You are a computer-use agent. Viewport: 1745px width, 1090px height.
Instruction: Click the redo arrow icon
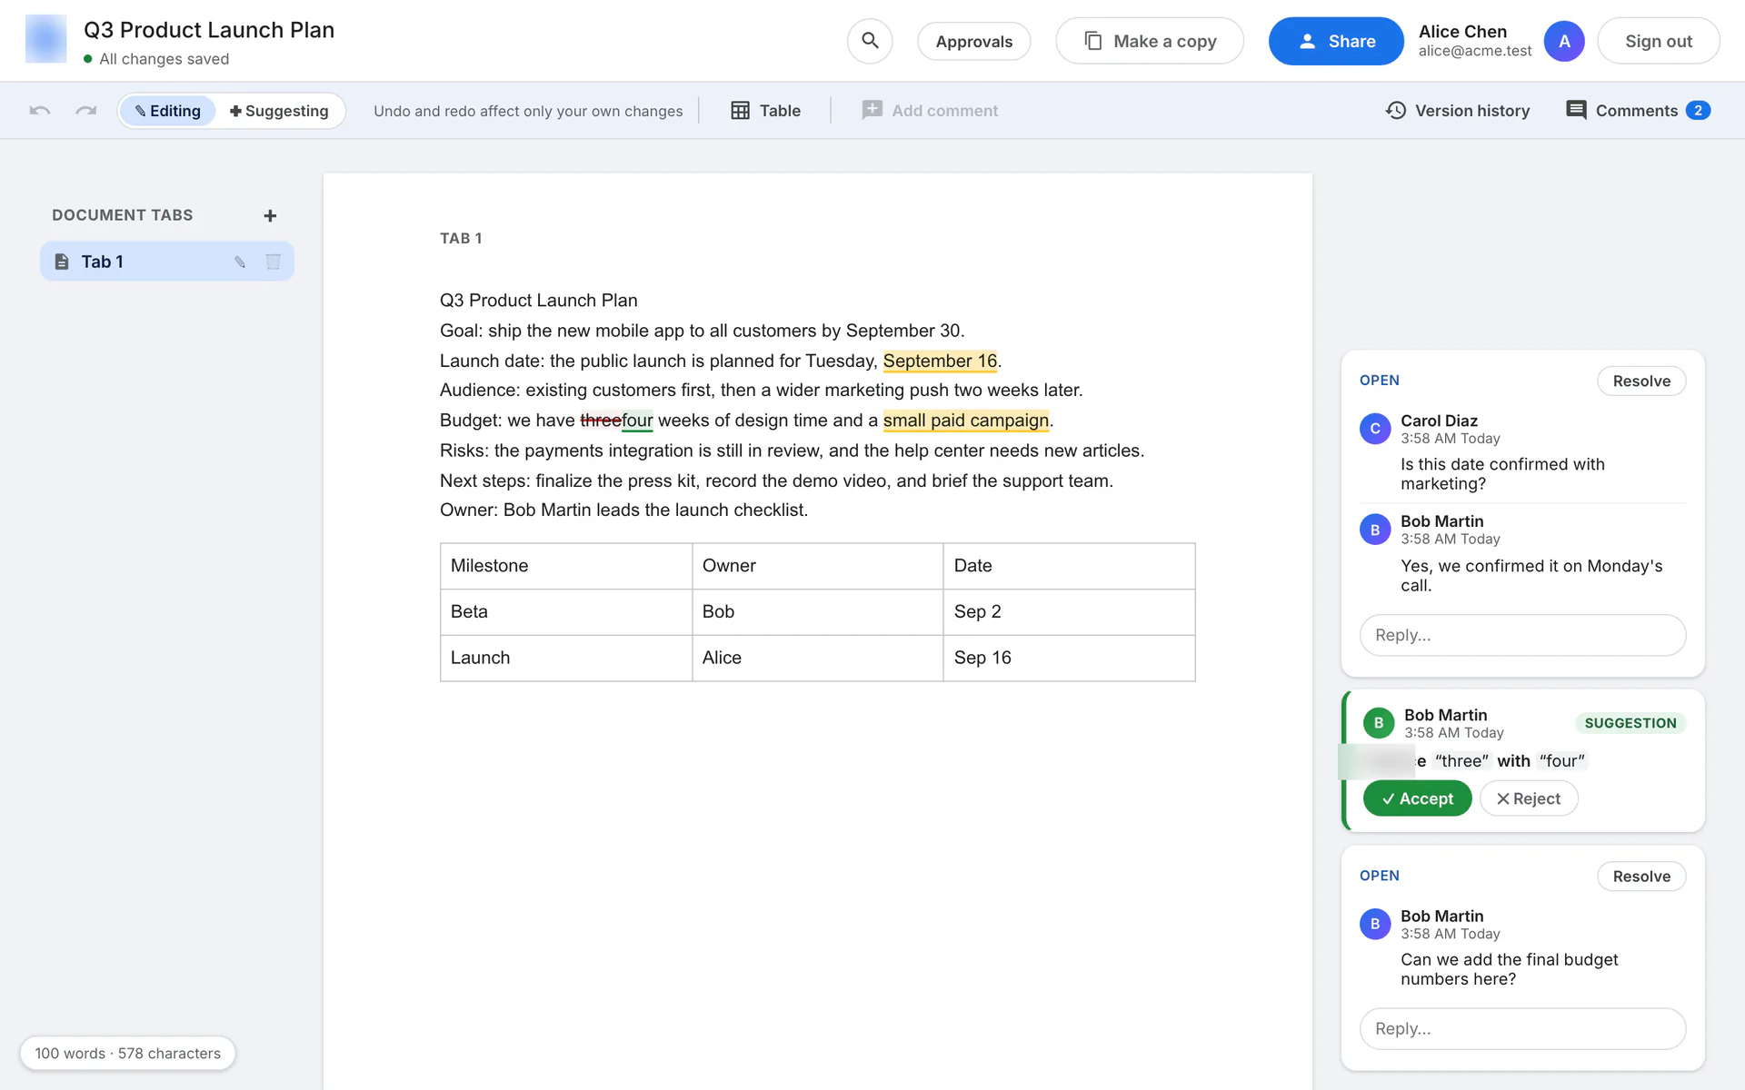coord(85,111)
